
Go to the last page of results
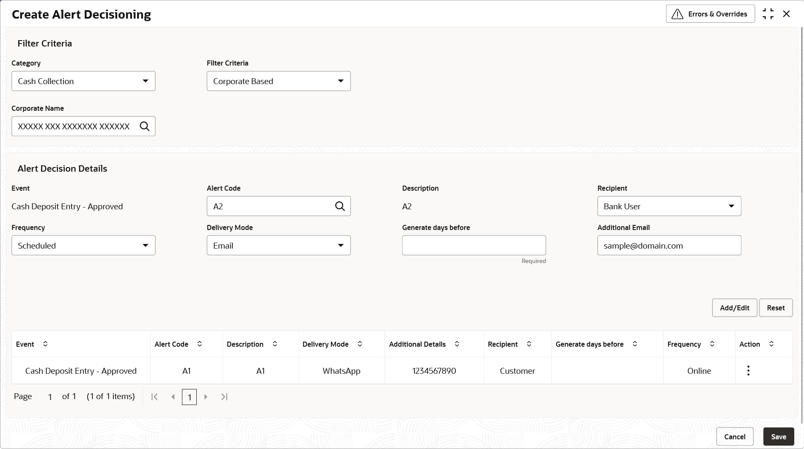[x=224, y=397]
